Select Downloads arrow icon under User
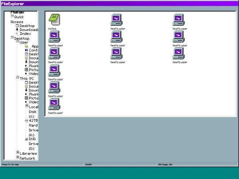Viewport: 239px width, 179px height. tap(26, 62)
